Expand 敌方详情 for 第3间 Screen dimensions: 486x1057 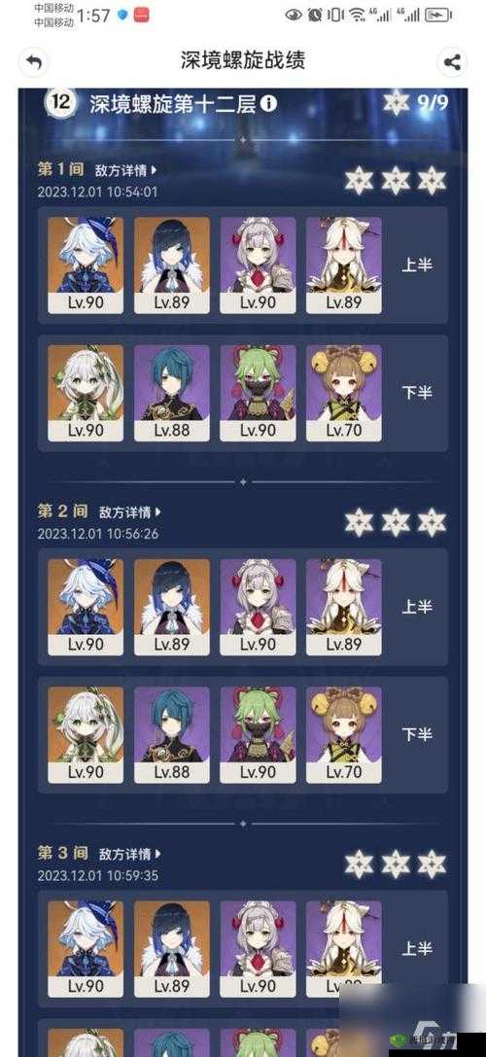130,854
